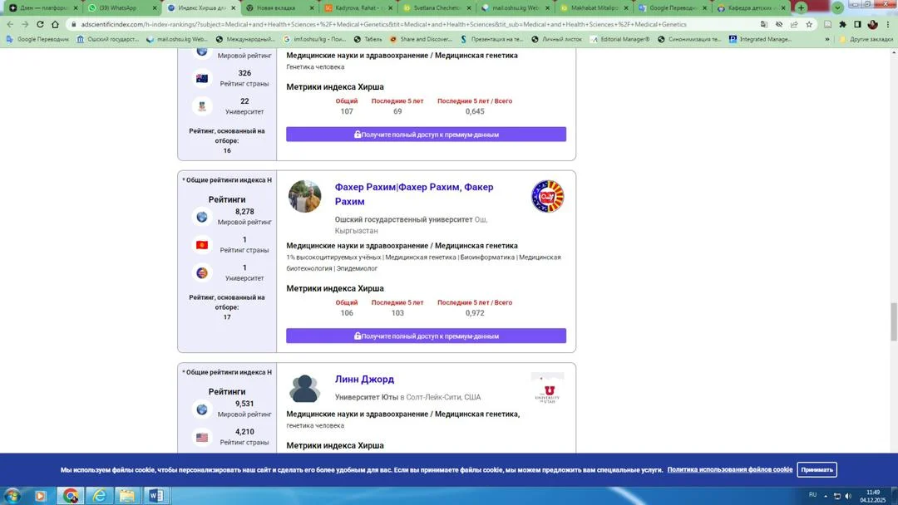Open the cookie usage policy link
898x505 pixels.
729,470
